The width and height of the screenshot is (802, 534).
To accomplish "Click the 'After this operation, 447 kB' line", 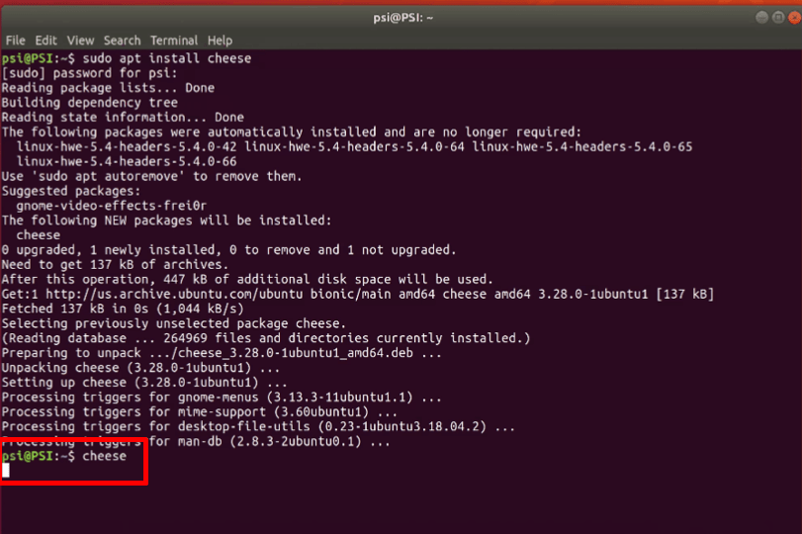I will pos(247,279).
